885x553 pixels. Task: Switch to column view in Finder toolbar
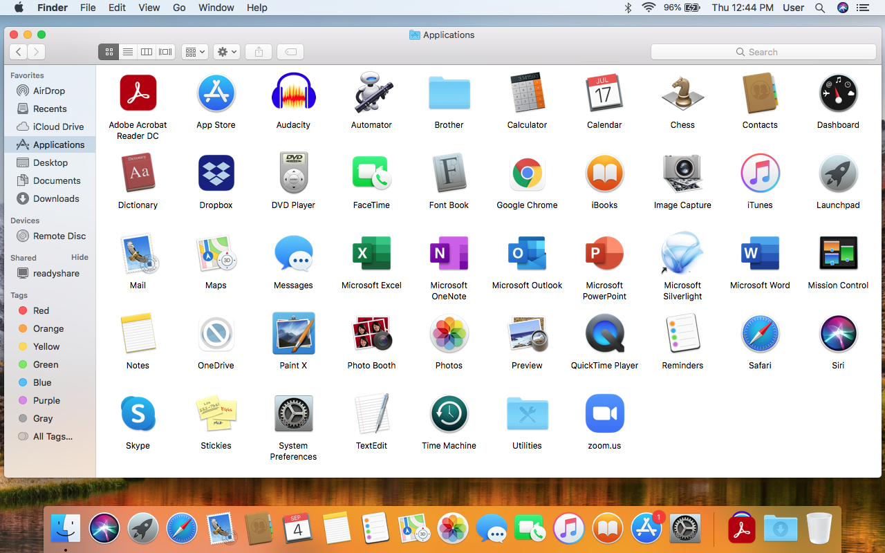point(146,52)
